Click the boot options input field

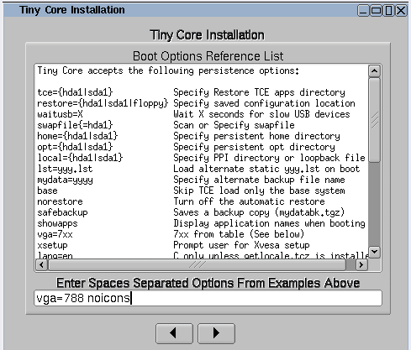coord(208,298)
